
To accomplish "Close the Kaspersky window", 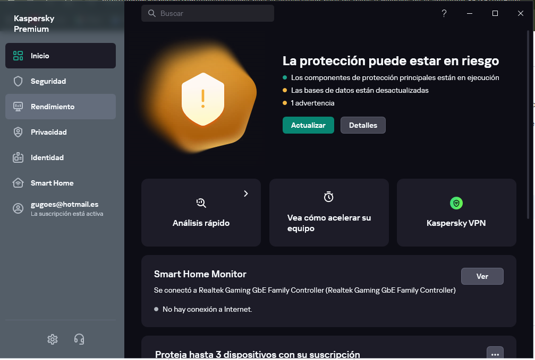I will [x=520, y=13].
